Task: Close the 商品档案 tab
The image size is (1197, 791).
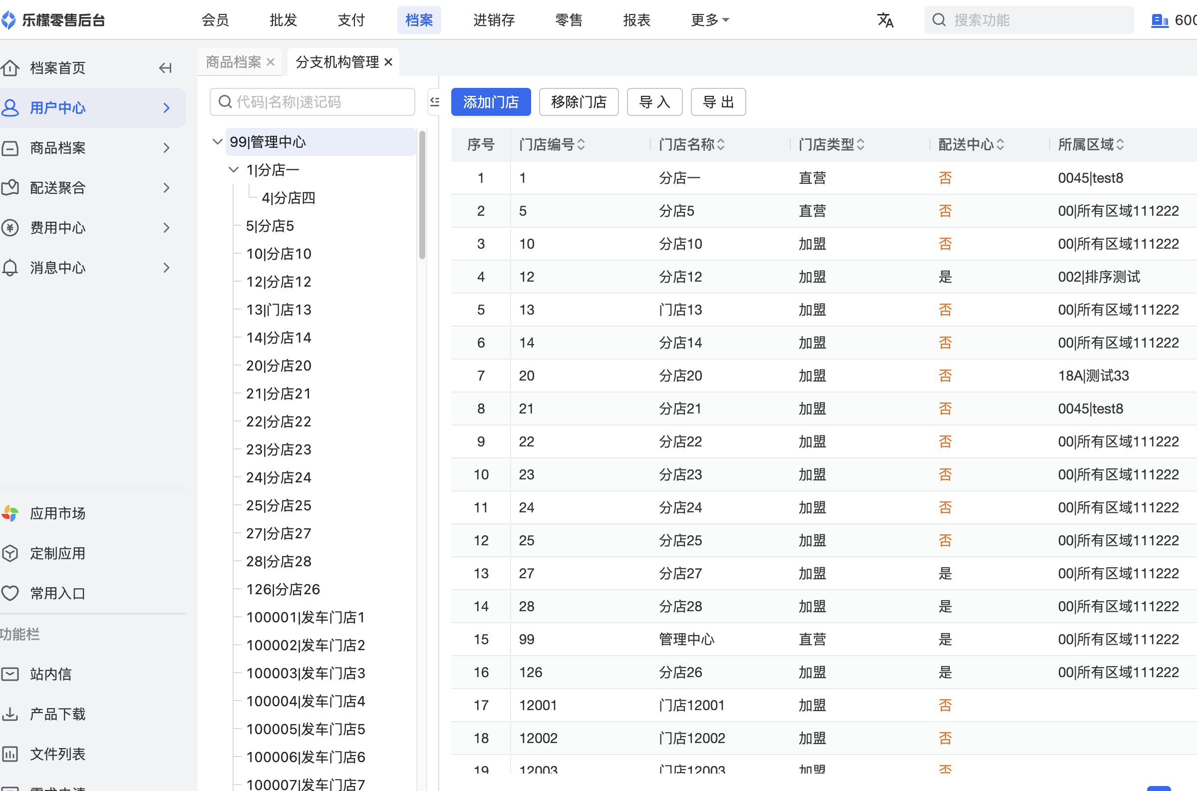Action: [270, 62]
